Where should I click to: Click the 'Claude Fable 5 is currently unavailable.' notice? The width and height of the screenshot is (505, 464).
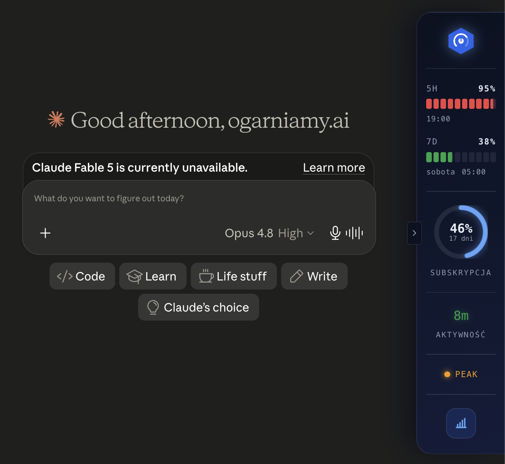tap(140, 168)
